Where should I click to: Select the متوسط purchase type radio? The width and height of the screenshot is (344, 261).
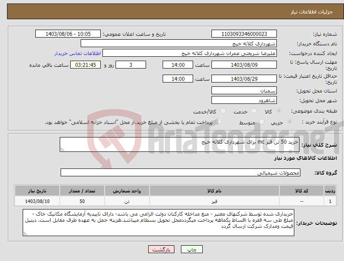262,122
